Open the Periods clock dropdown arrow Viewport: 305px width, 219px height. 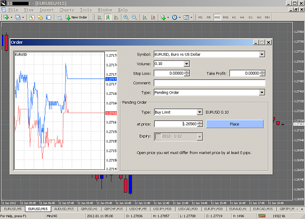pos(180,17)
